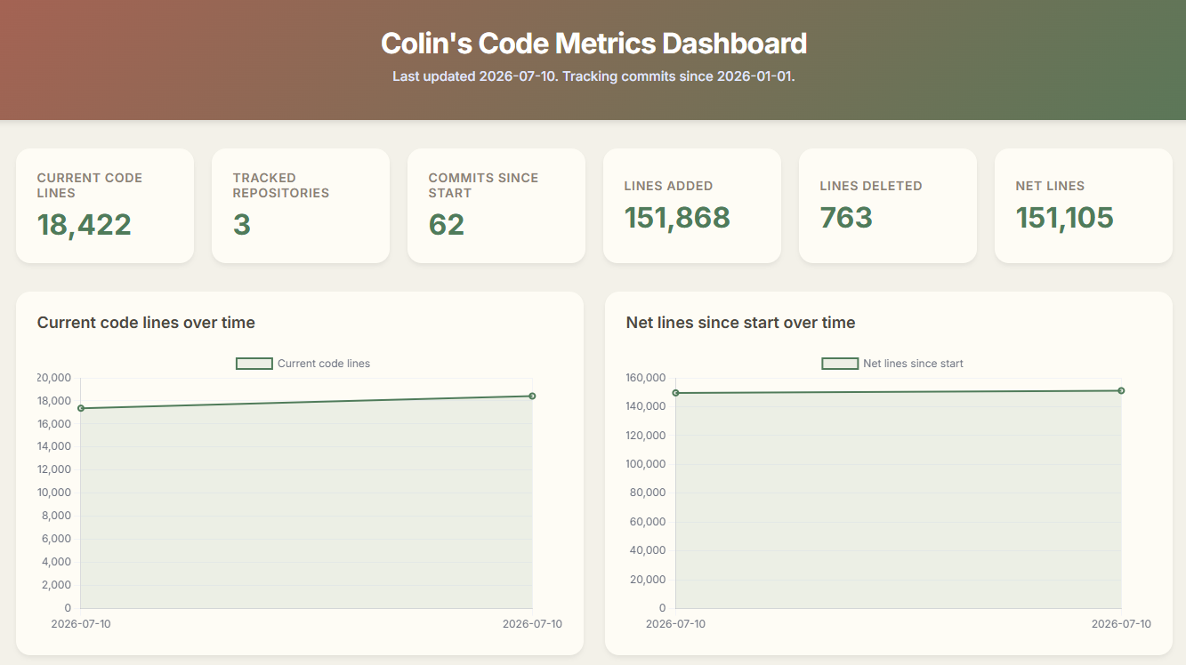
Task: Click the 20,000 y-axis label
Action: coord(54,378)
